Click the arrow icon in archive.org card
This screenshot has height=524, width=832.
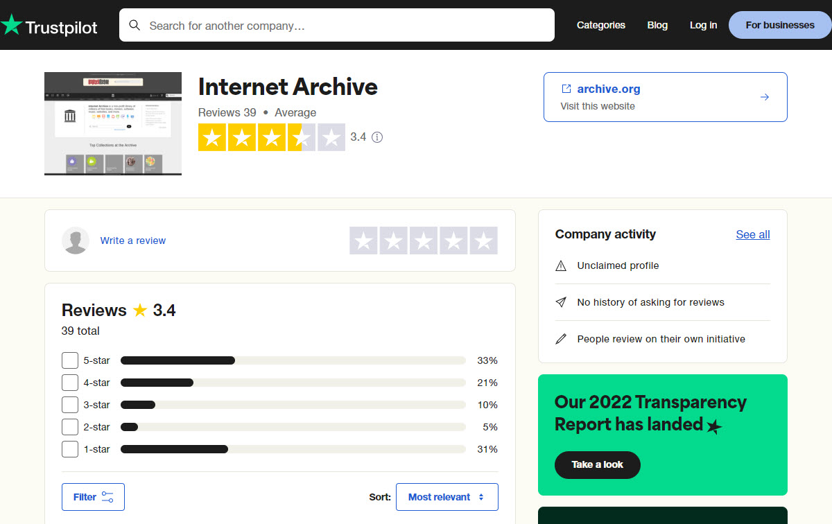765,97
